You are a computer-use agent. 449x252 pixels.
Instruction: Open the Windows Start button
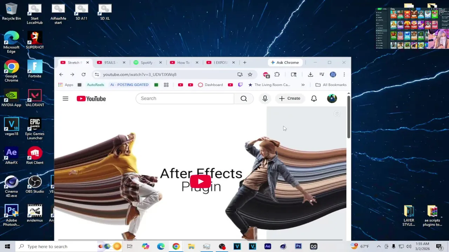click(7, 246)
